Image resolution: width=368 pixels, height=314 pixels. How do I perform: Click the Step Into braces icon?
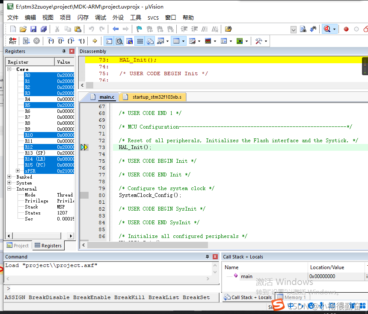click(x=51, y=41)
